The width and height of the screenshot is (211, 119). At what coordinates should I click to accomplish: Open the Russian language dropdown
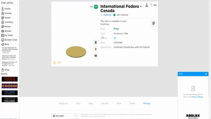coord(65,116)
